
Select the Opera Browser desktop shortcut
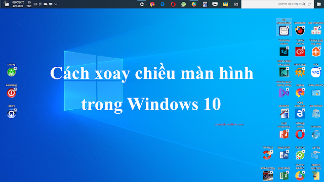300,134
